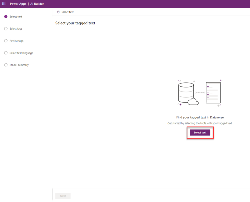Image resolution: width=250 pixels, height=202 pixels.
Task: Click the Find your tagged text in Dataverse heading
Action: (x=200, y=117)
